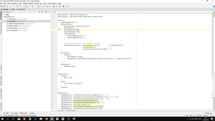The height and width of the screenshot is (121, 215).
Task: Click the SDK Manager icon
Action: point(60,6)
